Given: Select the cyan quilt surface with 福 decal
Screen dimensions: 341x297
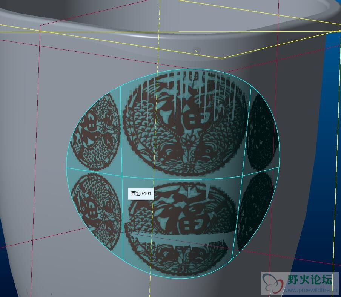Looking at the screenshot, I should pos(173,174).
